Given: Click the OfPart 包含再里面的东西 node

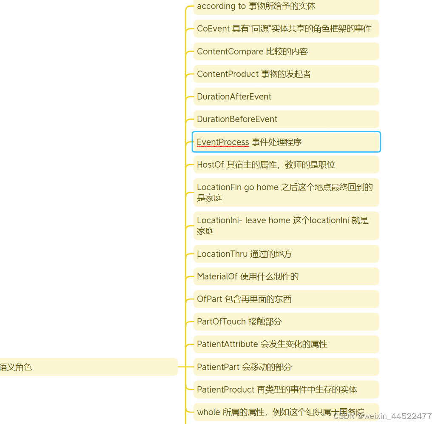Looking at the screenshot, I should (286, 299).
